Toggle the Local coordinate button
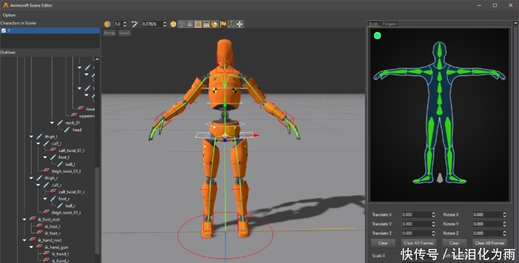Viewport: 519px width, 263px height. click(124, 33)
